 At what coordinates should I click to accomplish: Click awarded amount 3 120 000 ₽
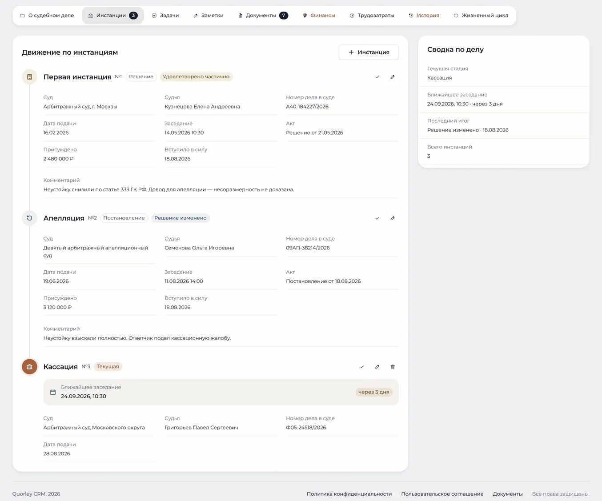pyautogui.click(x=57, y=308)
